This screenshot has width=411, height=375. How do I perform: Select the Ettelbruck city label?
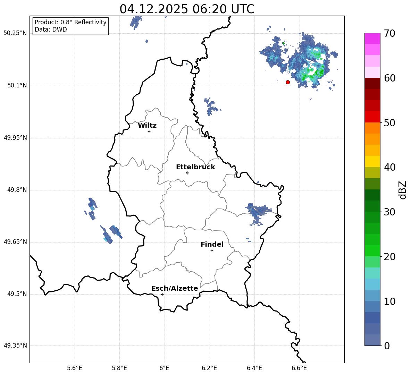pos(195,167)
